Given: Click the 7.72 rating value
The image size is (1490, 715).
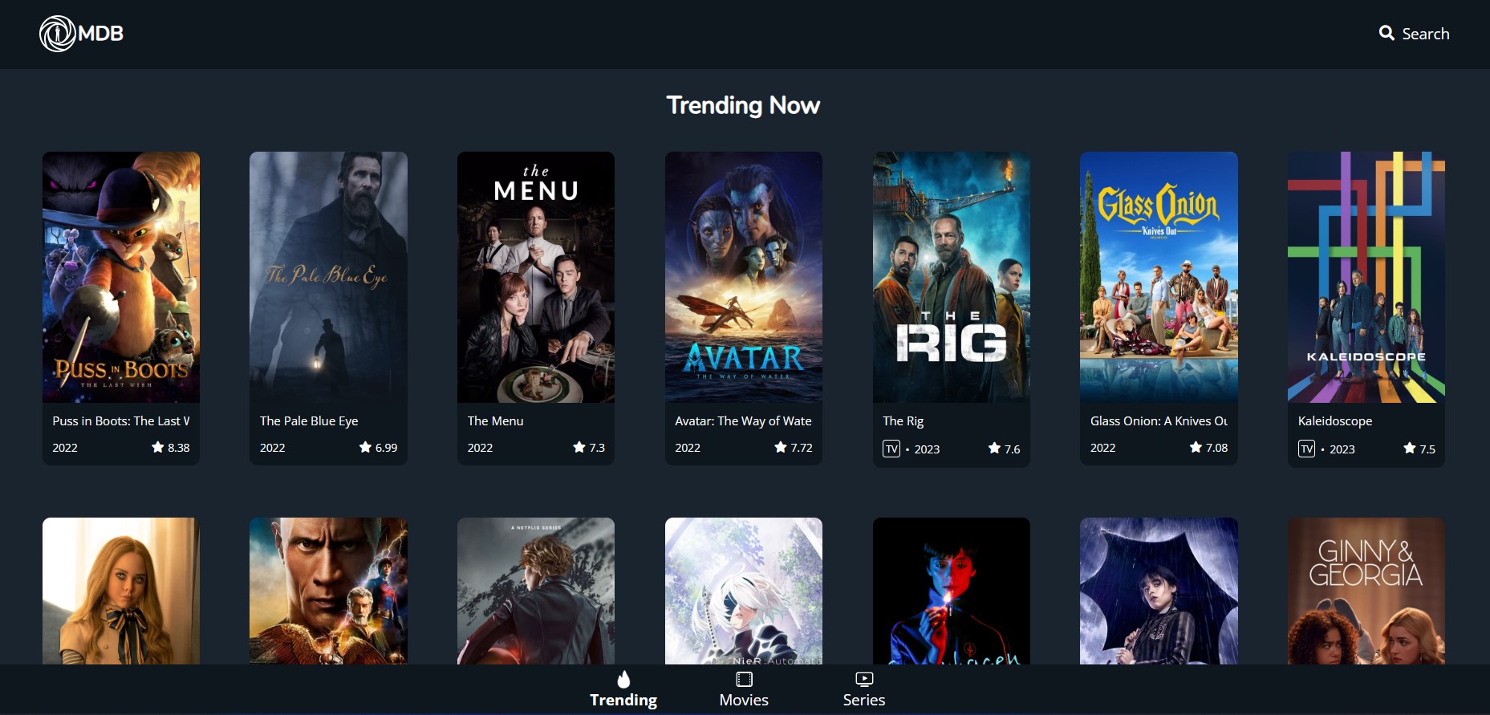Looking at the screenshot, I should (x=802, y=448).
